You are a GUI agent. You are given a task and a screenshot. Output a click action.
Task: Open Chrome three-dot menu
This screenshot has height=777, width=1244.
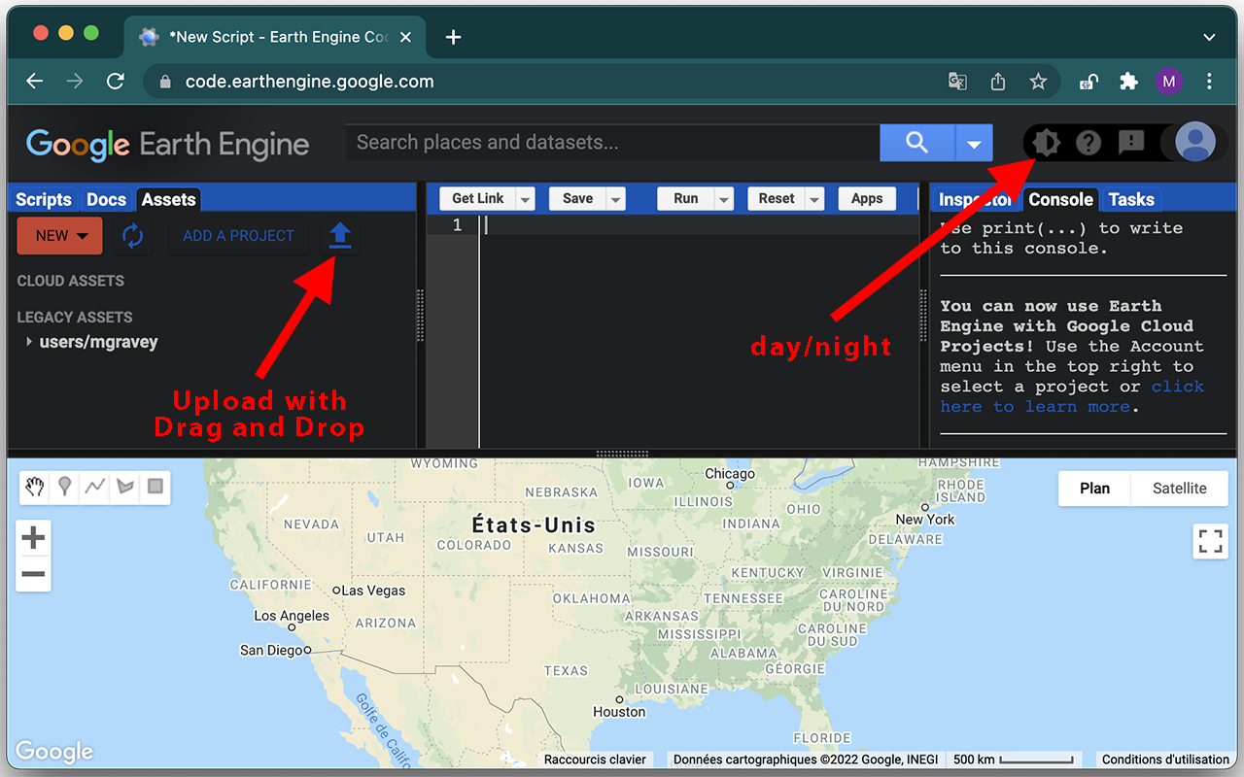[x=1209, y=82]
